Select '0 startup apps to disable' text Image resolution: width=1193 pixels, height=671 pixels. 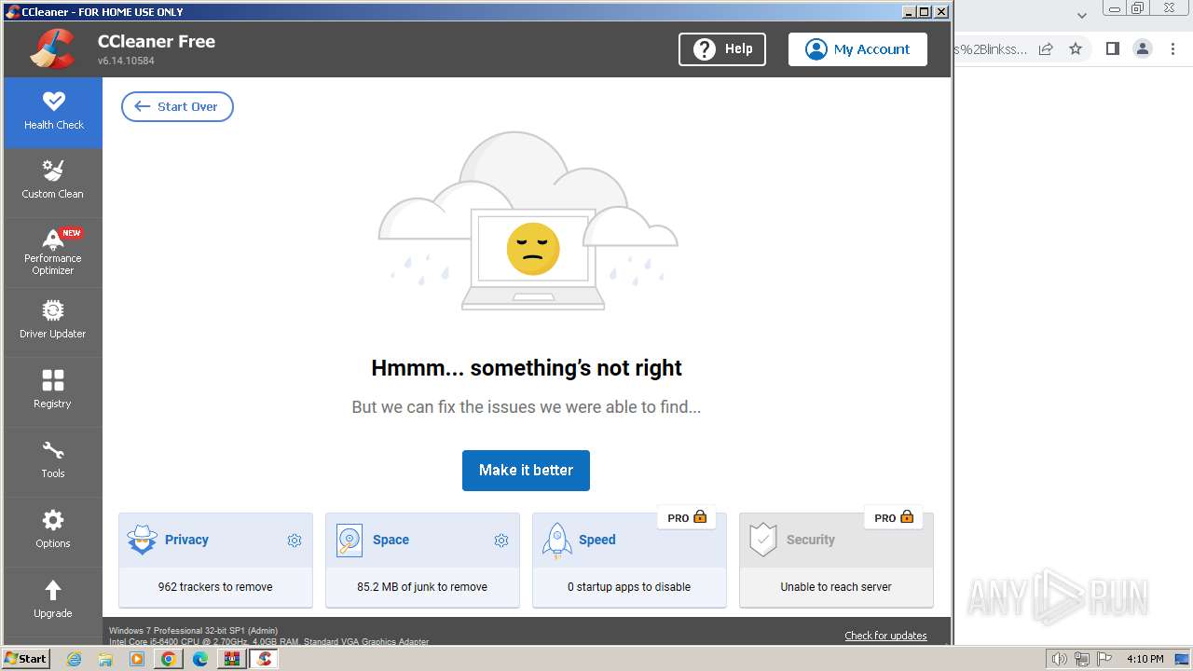click(629, 587)
